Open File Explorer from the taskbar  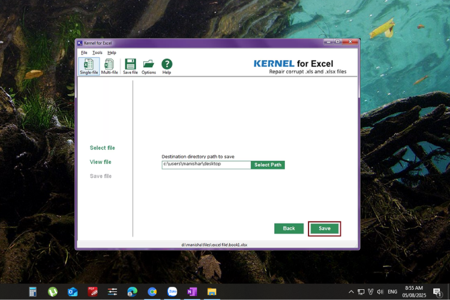[212, 292]
